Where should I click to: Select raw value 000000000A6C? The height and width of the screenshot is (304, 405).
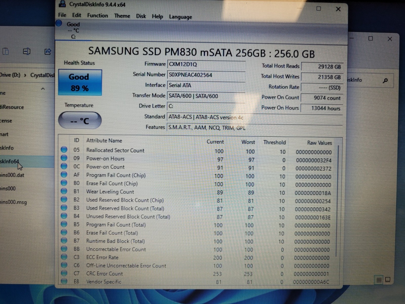click(x=311, y=282)
